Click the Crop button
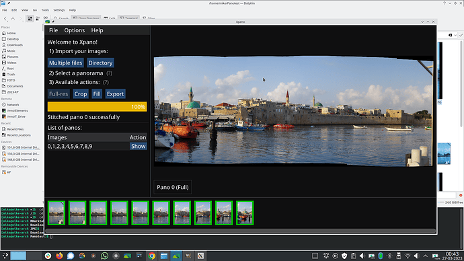 (x=81, y=94)
